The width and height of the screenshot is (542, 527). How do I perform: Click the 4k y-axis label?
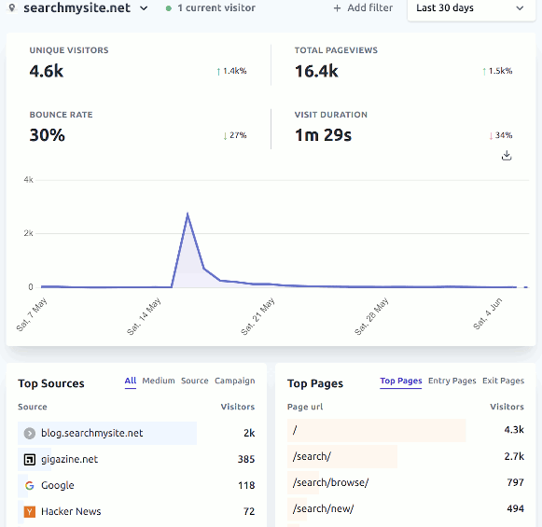28,180
